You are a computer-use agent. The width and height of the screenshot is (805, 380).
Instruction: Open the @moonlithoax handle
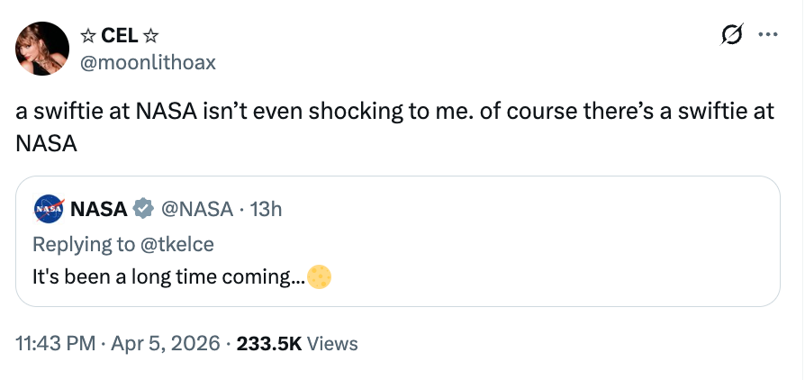coord(148,61)
